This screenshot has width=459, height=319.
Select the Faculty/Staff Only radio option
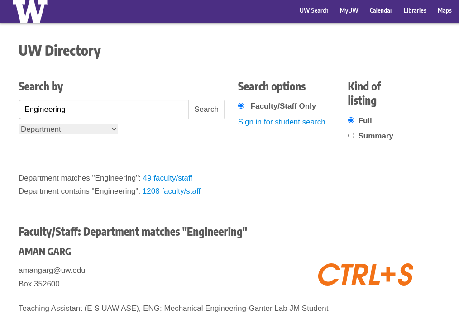pos(241,105)
